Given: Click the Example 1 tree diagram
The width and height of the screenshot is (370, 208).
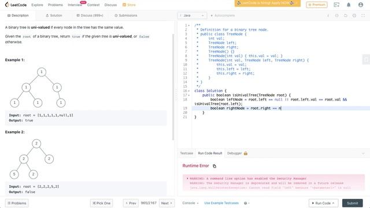Looking at the screenshot, I should click(38, 87).
